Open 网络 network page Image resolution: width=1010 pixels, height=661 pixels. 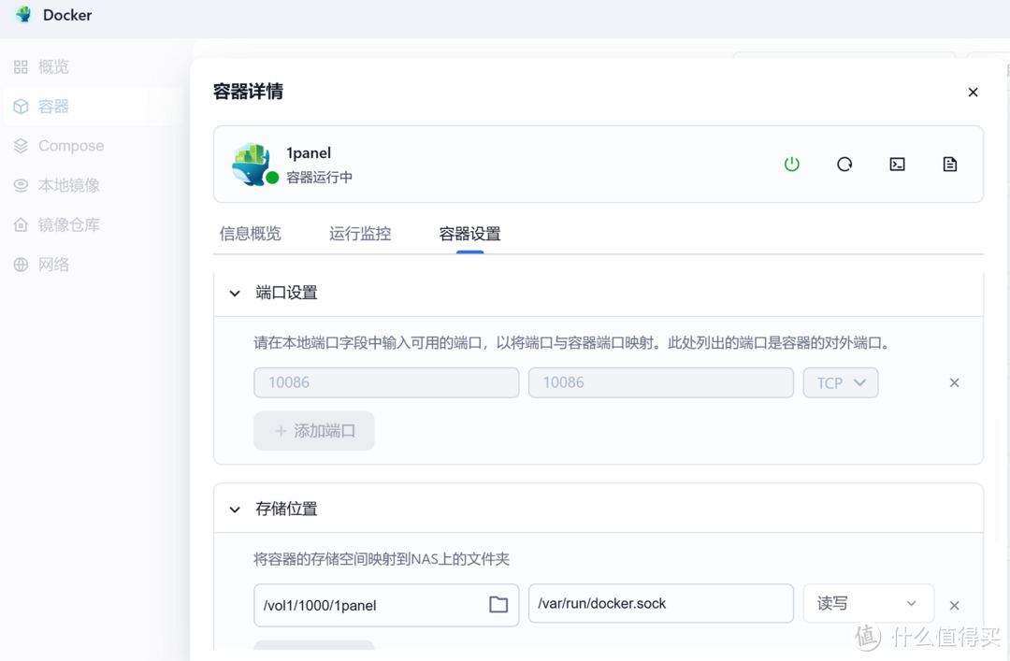tap(94, 265)
